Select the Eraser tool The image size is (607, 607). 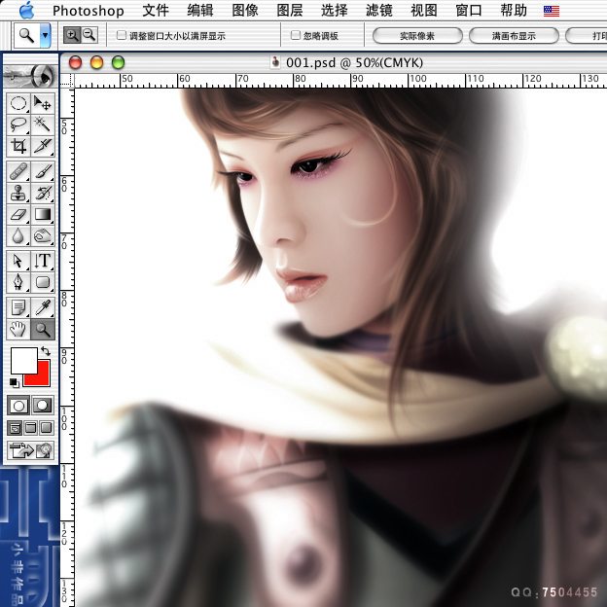pyautogui.click(x=18, y=214)
